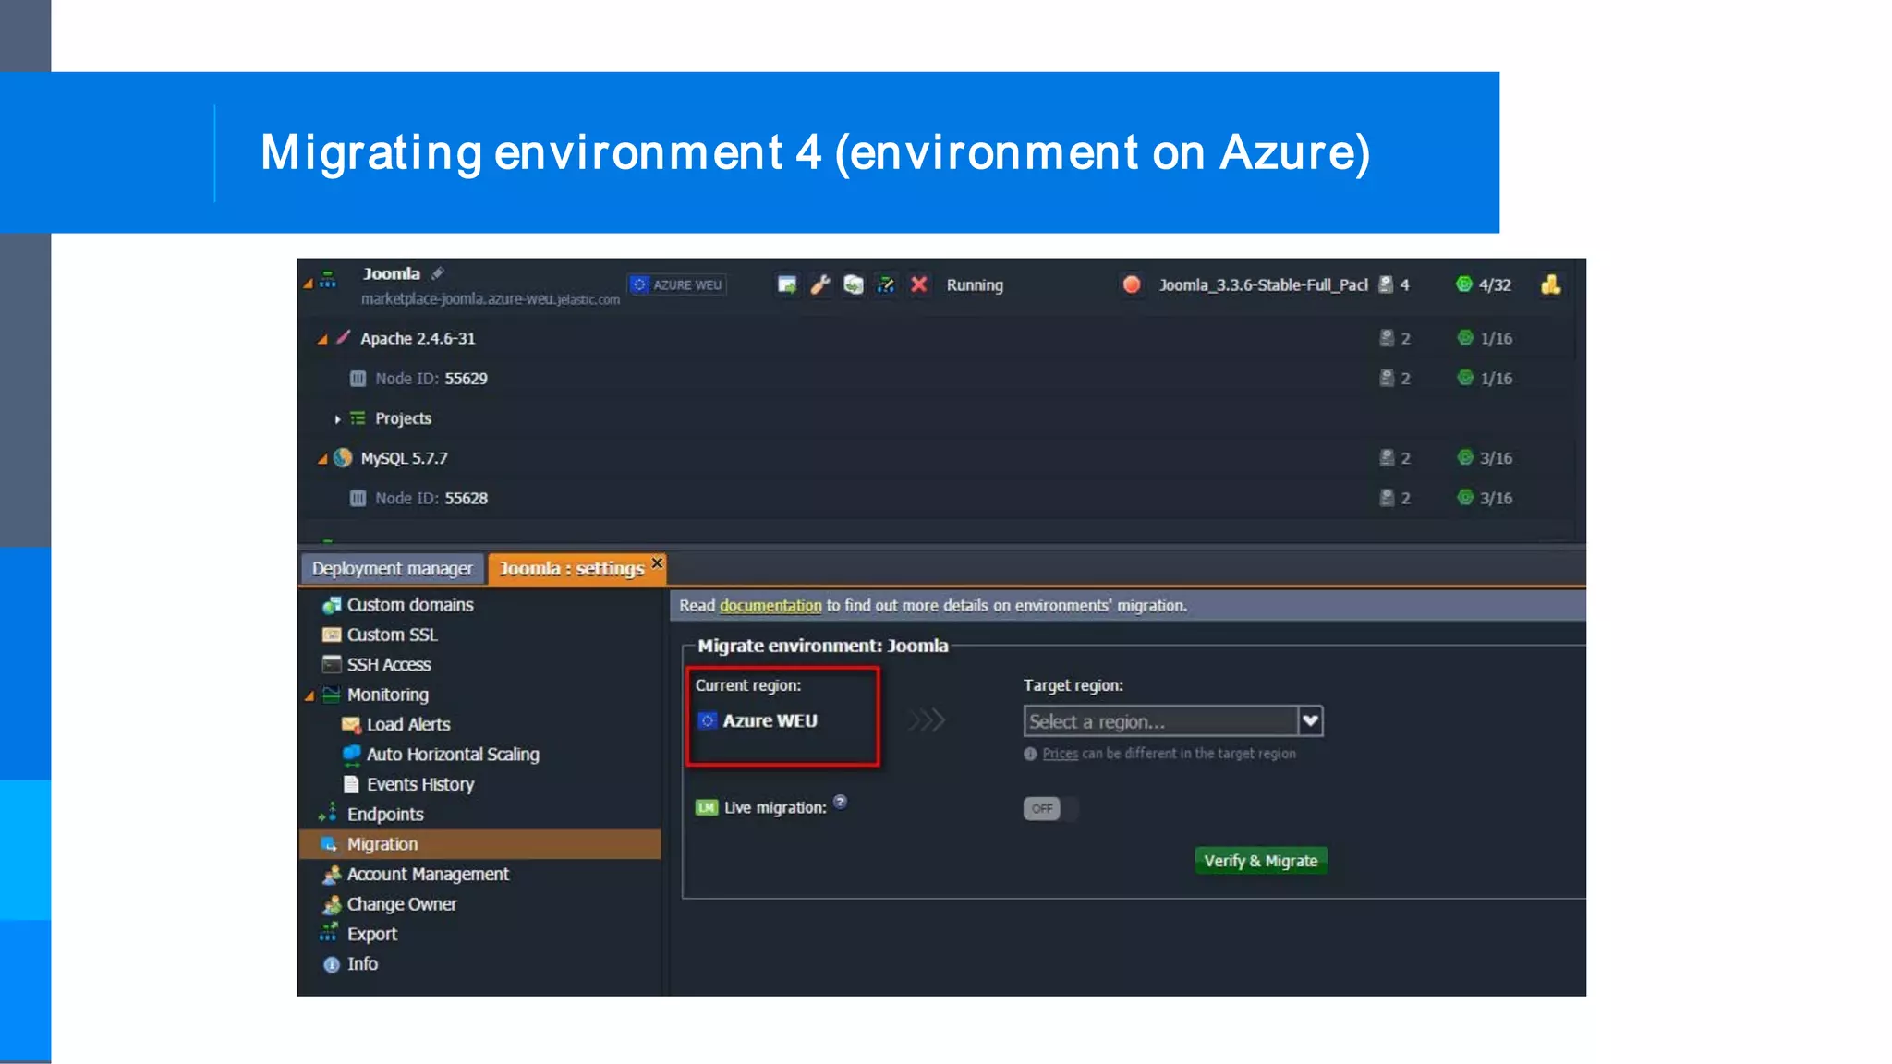Click the 4/32 cloudlets usage icon
This screenshot has height=1064, width=1892.
(1464, 284)
